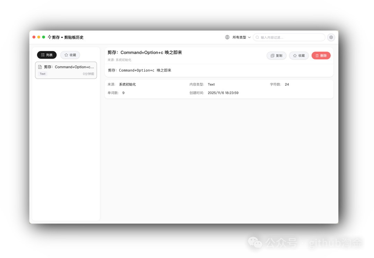
Task: Show only favorites via sidebar 收藏 filter
Action: click(70, 55)
